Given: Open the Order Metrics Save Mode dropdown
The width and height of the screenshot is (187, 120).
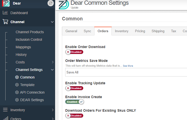Looking at the screenshot, I should pos(126,72).
